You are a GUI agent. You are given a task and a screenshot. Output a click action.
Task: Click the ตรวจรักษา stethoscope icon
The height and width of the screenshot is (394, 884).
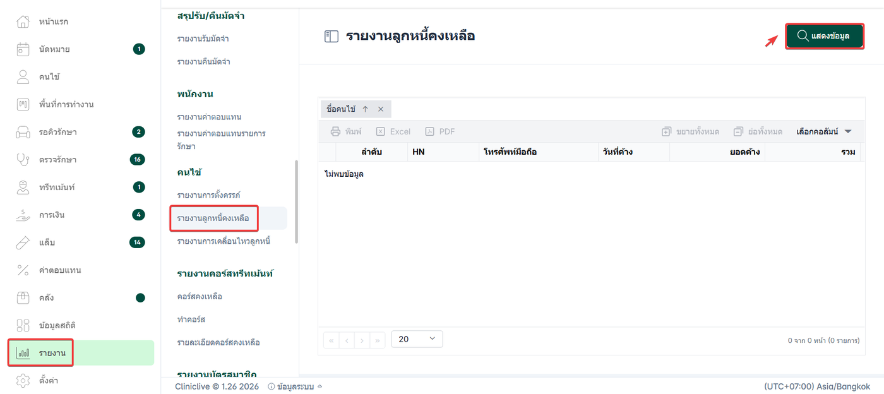coord(23,159)
